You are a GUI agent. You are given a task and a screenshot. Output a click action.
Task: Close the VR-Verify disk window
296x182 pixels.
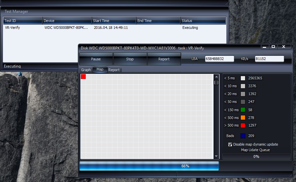pos(284,47)
